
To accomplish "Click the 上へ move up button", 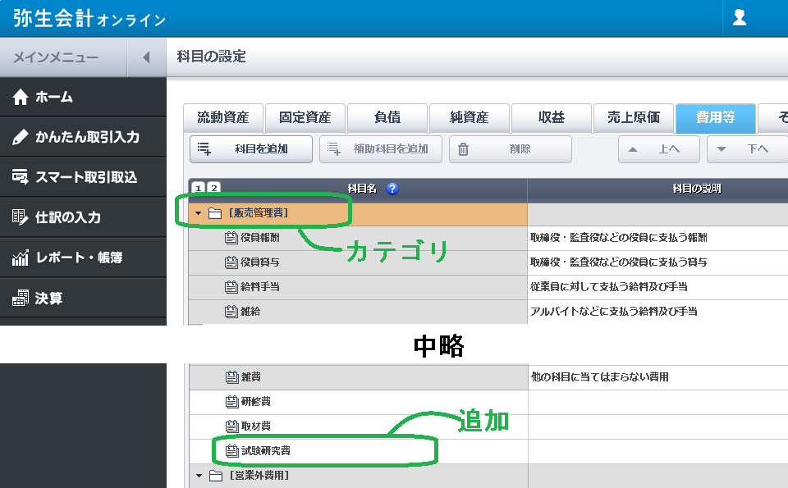I will (658, 149).
